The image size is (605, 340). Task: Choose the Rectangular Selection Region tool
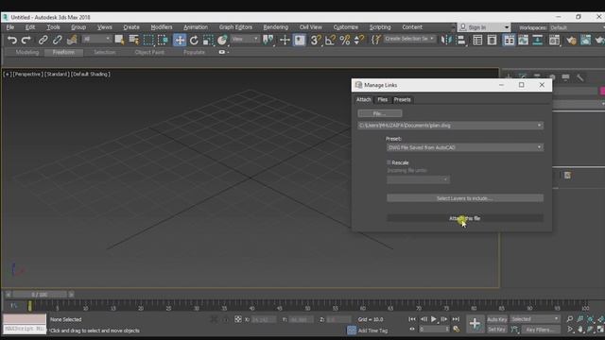[x=148, y=40]
